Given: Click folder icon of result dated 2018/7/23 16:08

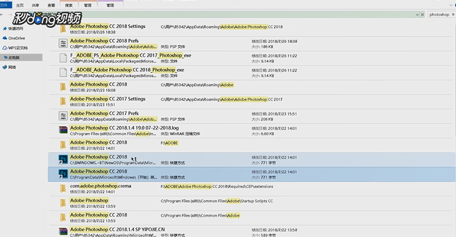Looking at the screenshot, I should point(63,87).
